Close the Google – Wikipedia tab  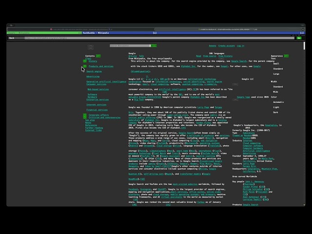(x=79, y=33)
